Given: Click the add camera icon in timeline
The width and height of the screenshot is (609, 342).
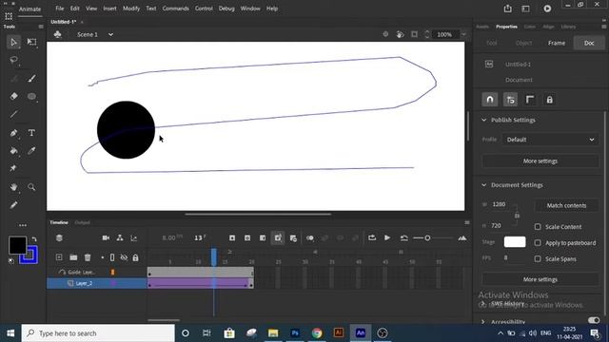Looking at the screenshot, I should [x=106, y=238].
